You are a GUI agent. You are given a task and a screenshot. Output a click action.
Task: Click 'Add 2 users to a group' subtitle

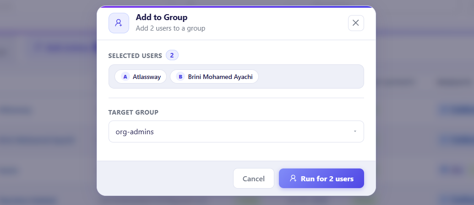170,28
